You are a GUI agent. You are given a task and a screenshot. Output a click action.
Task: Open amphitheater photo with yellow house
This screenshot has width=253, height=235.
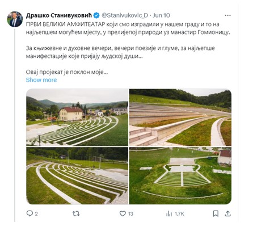[77, 117]
